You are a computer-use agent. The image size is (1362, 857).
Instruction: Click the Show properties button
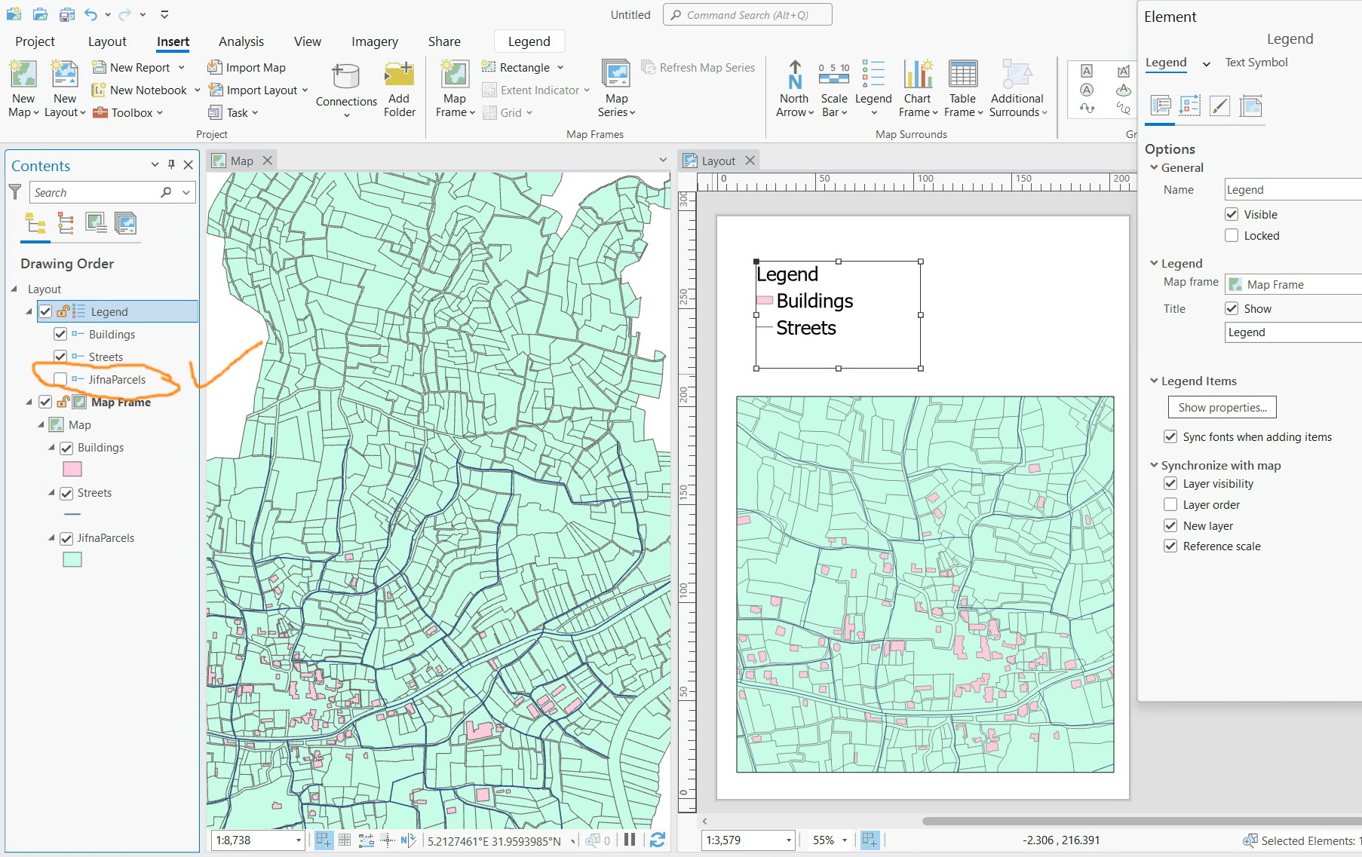coord(1222,407)
